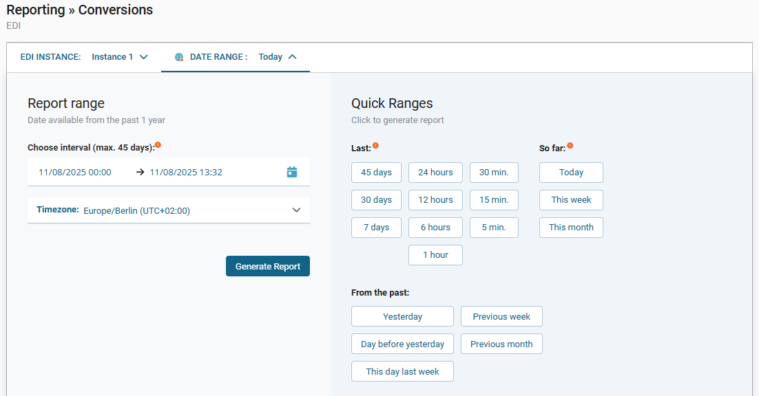Select the 45 days quick range
The height and width of the screenshot is (396, 759).
click(x=376, y=173)
